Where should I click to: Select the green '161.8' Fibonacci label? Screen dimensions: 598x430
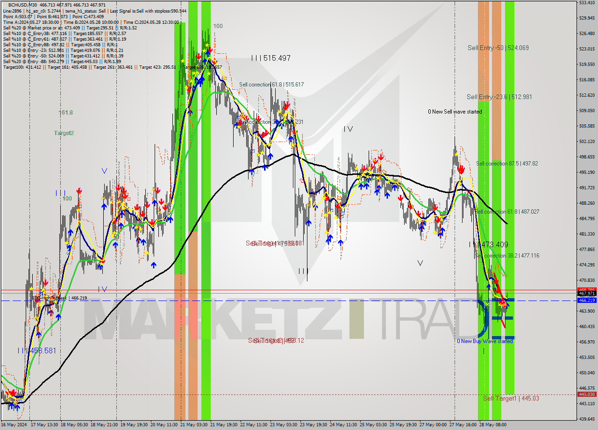[65, 113]
